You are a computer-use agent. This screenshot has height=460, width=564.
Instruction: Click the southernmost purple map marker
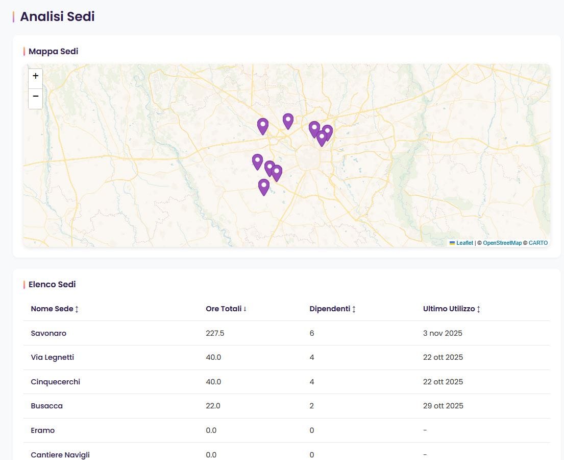(x=264, y=187)
